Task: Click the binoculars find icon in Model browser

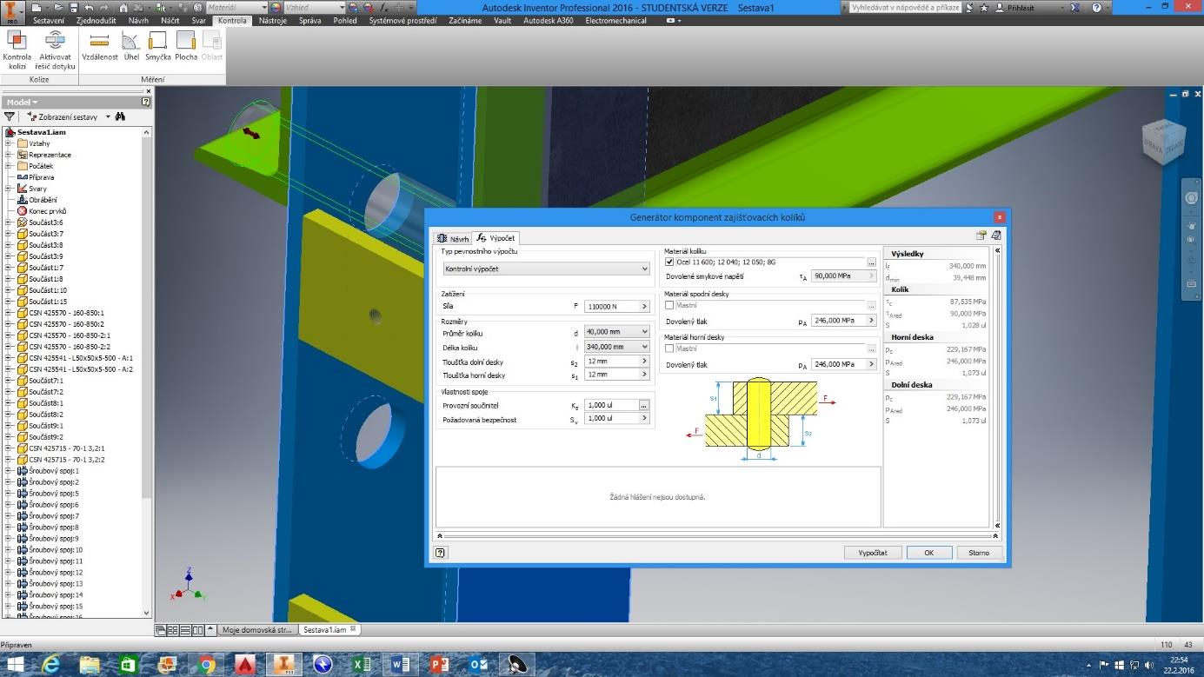Action: pyautogui.click(x=120, y=116)
